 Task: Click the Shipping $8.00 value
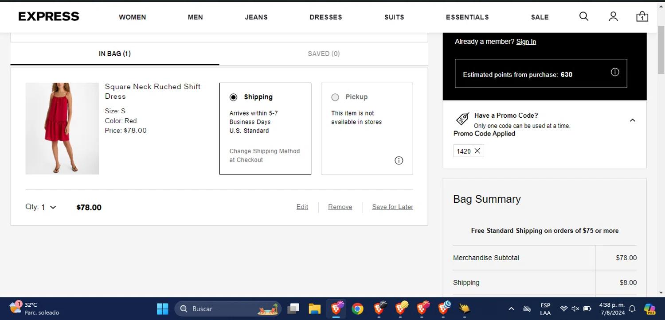pyautogui.click(x=628, y=282)
